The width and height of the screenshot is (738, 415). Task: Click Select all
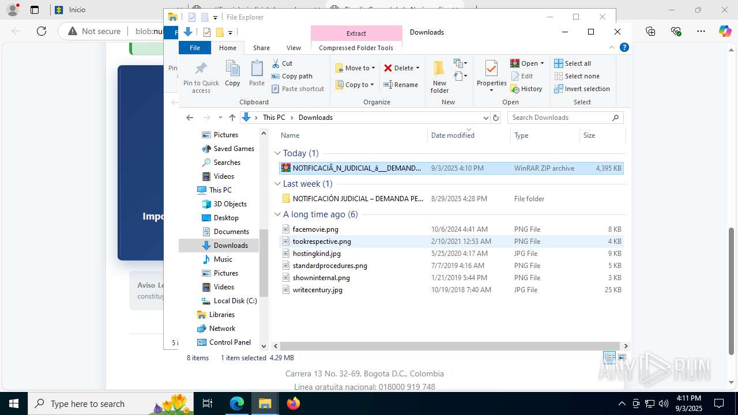tap(573, 63)
